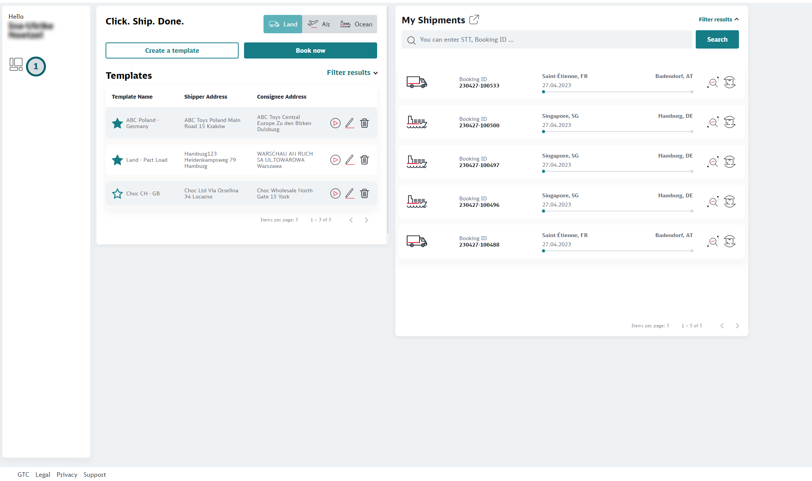Rebook shipment 230427-100500 via box icon

pyautogui.click(x=729, y=122)
